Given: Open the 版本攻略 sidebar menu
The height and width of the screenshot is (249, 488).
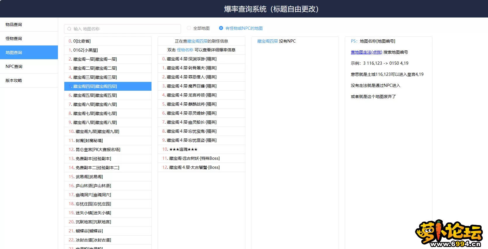Looking at the screenshot, I should click(29, 80).
